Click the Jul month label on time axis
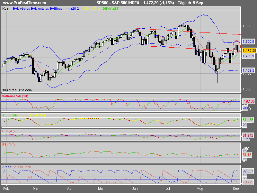The height and width of the screenshot is (193, 257). click(167, 188)
